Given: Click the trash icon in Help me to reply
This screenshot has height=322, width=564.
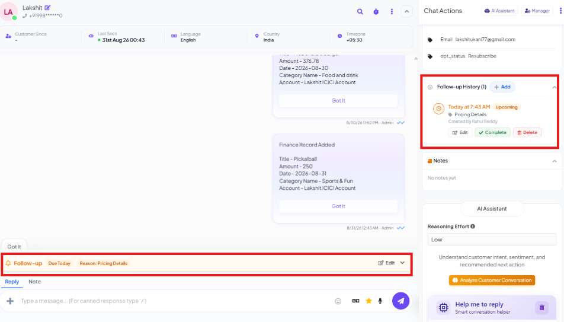Looking at the screenshot, I should 541,308.
